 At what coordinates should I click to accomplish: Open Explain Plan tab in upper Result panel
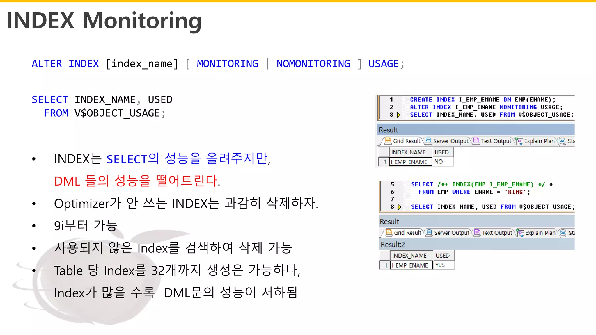click(536, 141)
